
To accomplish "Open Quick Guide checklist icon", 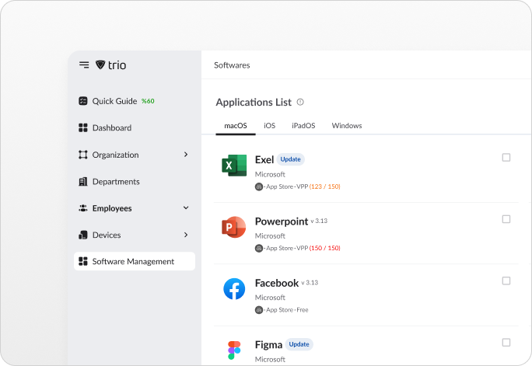I will click(83, 101).
